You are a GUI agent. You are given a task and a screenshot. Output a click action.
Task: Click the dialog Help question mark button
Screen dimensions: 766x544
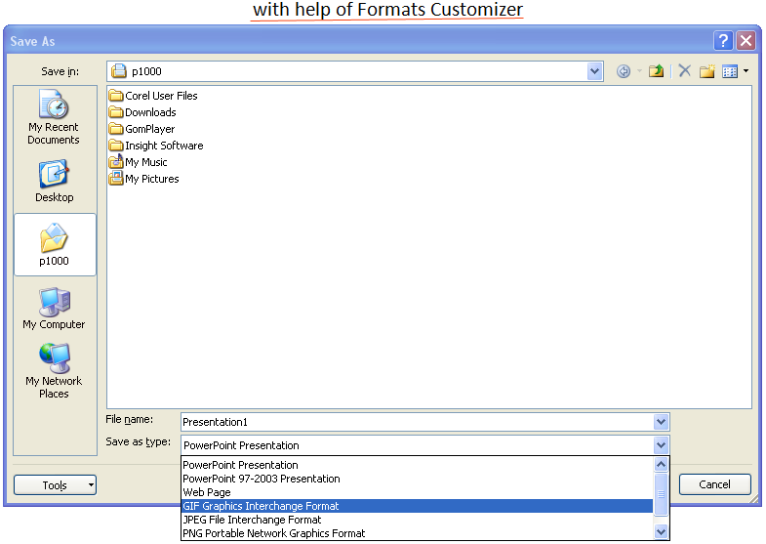point(723,40)
